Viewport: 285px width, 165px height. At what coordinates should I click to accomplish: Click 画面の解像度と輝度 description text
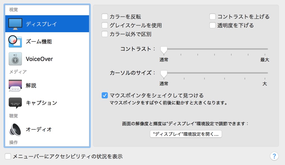[x=185, y=124]
